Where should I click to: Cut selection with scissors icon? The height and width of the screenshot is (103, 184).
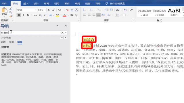click(x=11, y=9)
